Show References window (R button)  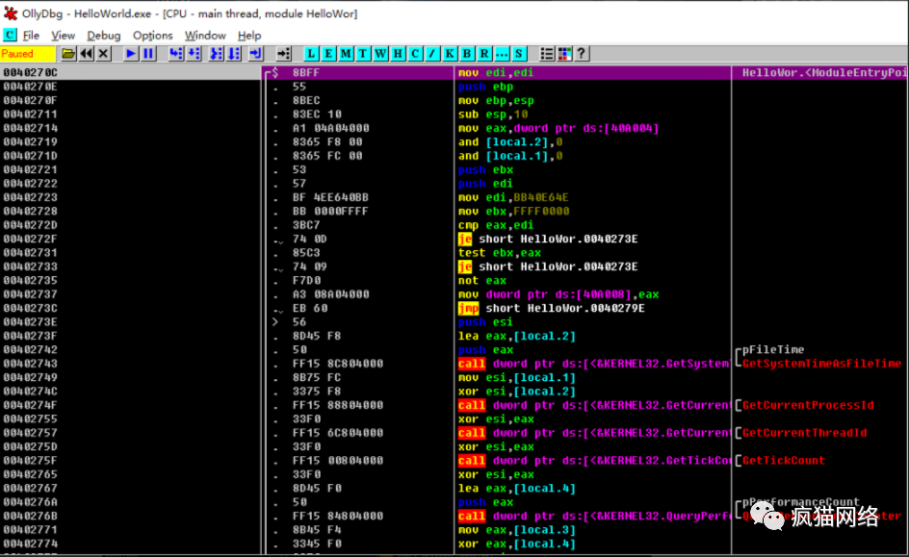484,54
